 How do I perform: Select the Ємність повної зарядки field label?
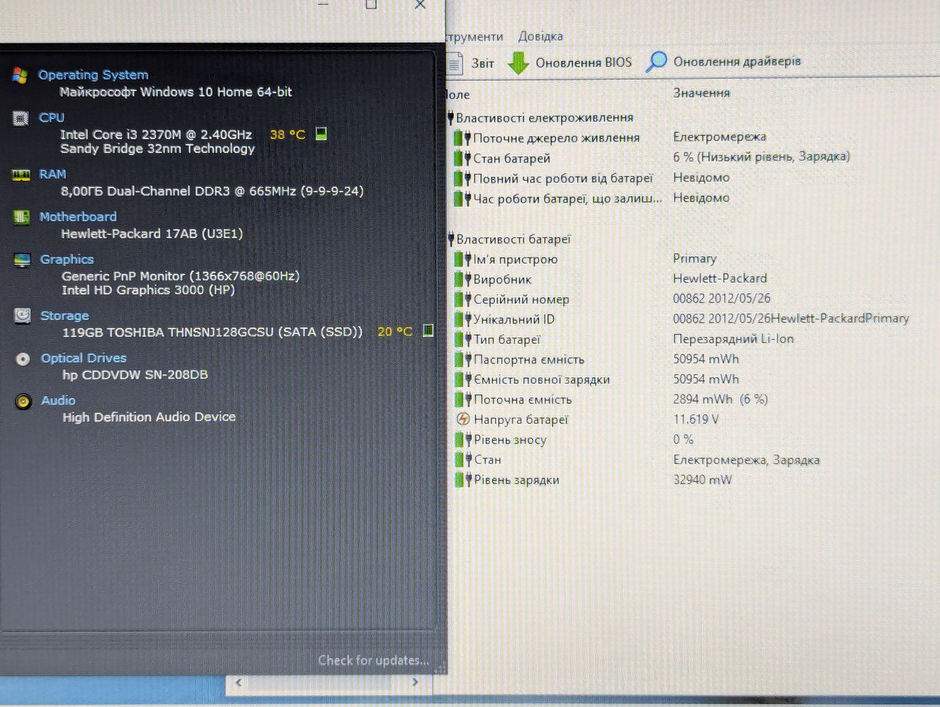click(x=542, y=380)
